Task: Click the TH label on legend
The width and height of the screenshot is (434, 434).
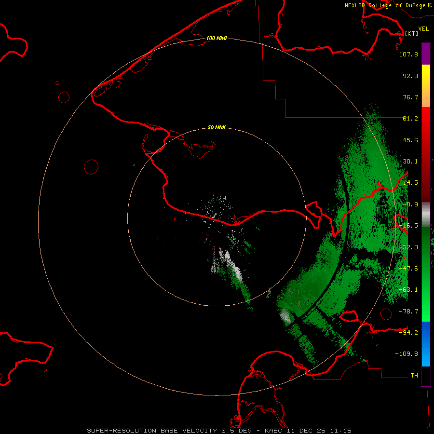Action: (414, 375)
